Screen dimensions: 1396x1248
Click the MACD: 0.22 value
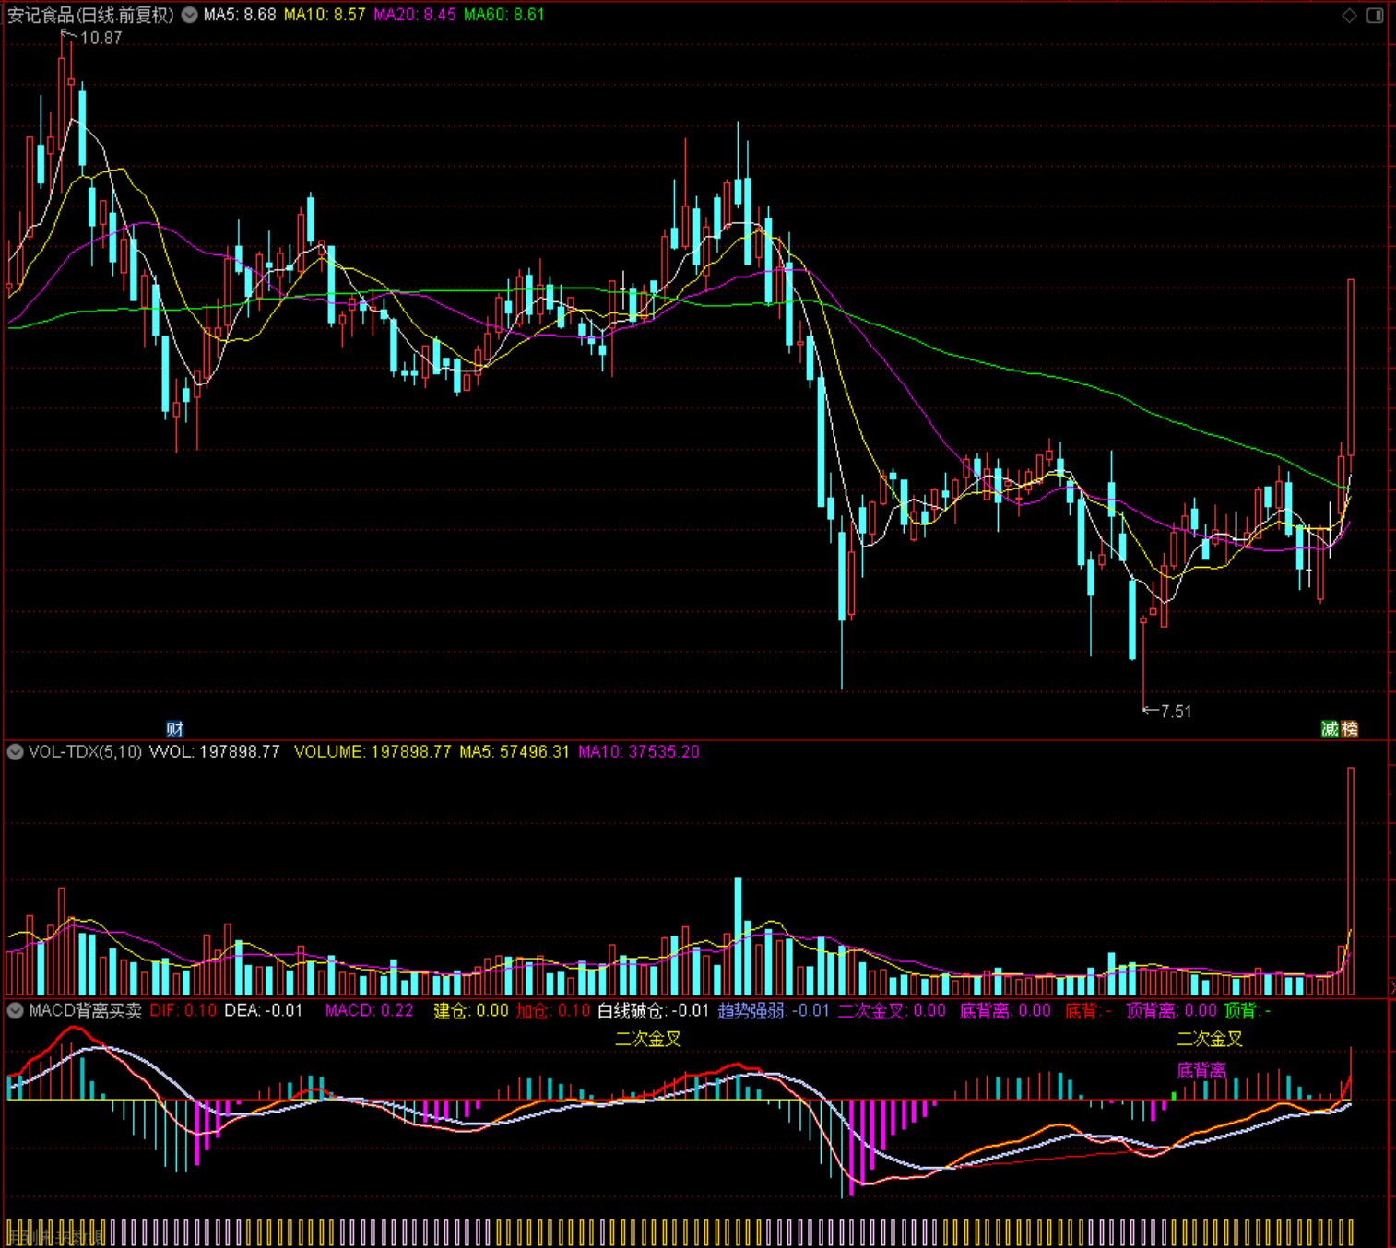click(x=370, y=1011)
